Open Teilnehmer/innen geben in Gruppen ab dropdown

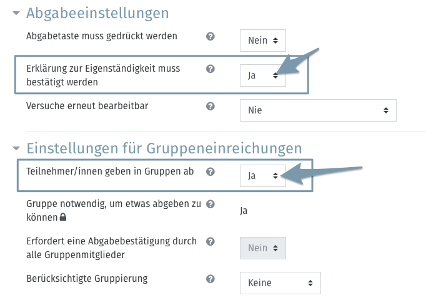click(x=263, y=176)
